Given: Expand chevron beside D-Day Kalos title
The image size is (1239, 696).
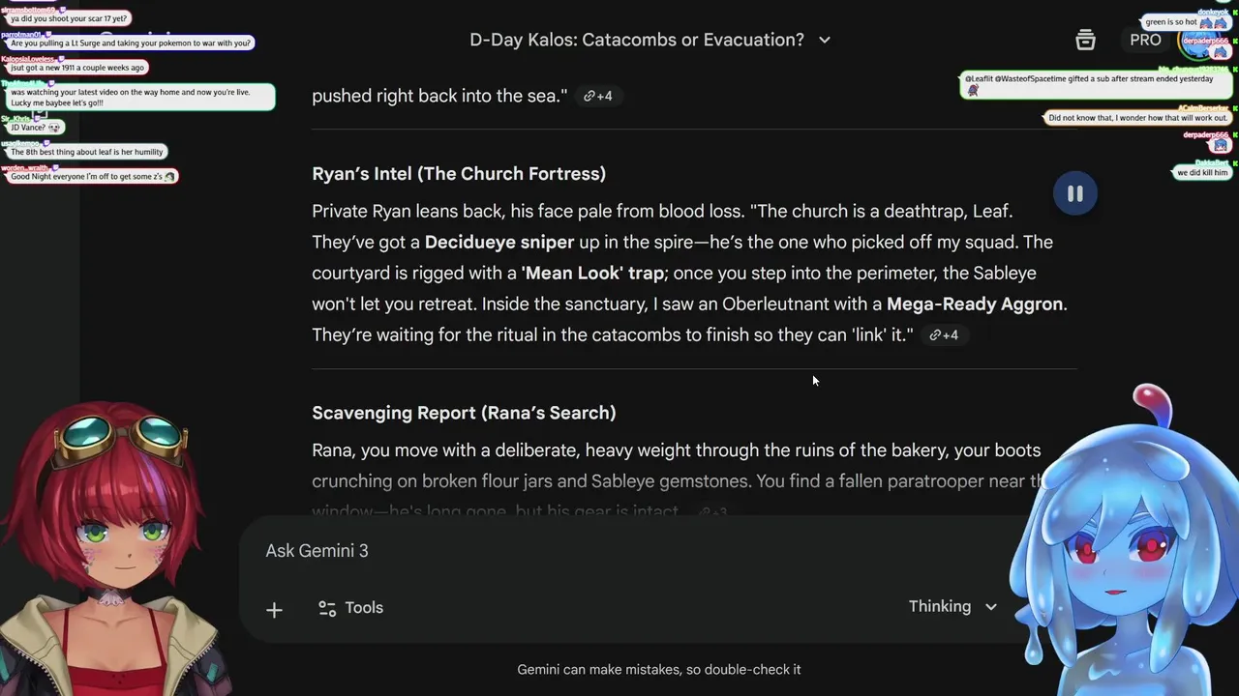Looking at the screenshot, I should pos(825,40).
